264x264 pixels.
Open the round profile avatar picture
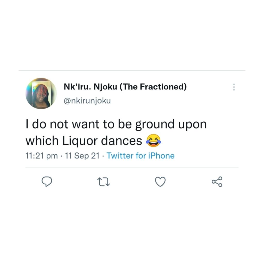coord(41,93)
